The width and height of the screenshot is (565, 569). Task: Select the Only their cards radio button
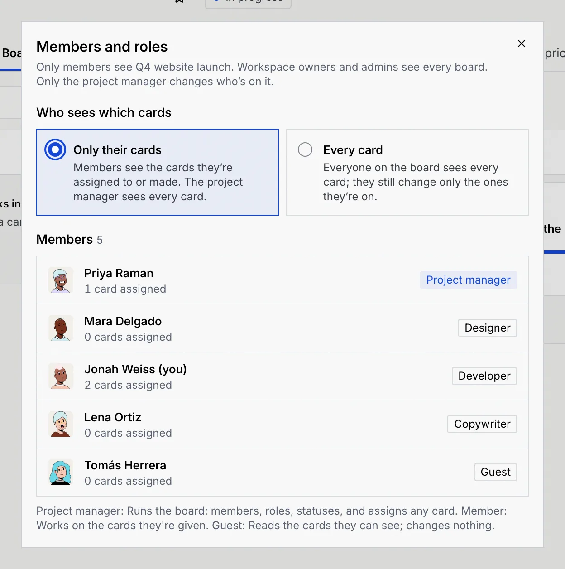pyautogui.click(x=55, y=149)
